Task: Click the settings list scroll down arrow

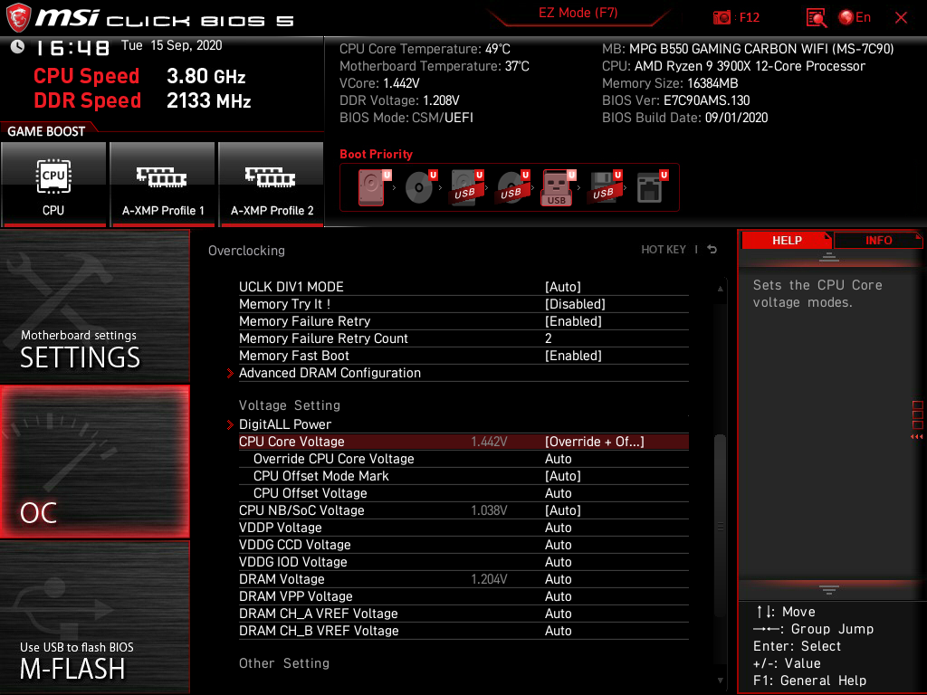Action: pyautogui.click(x=720, y=681)
